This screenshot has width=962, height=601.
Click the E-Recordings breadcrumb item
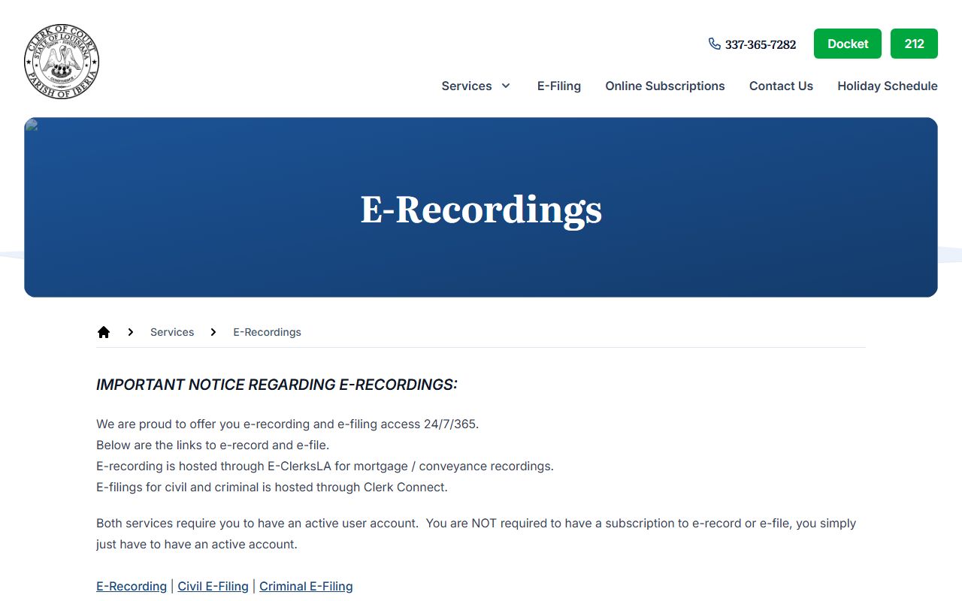click(x=267, y=332)
